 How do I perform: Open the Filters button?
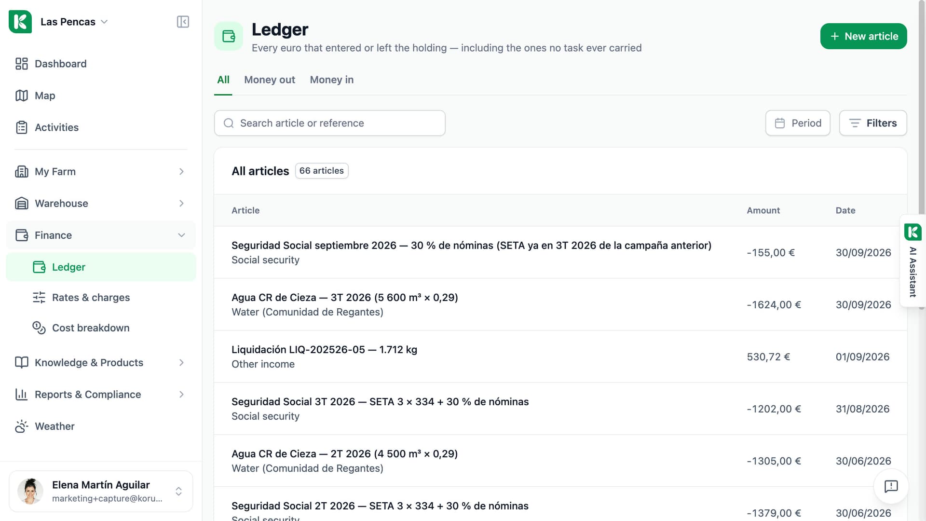(x=873, y=123)
